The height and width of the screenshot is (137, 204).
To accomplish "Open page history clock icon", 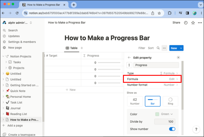I will click(186, 23).
